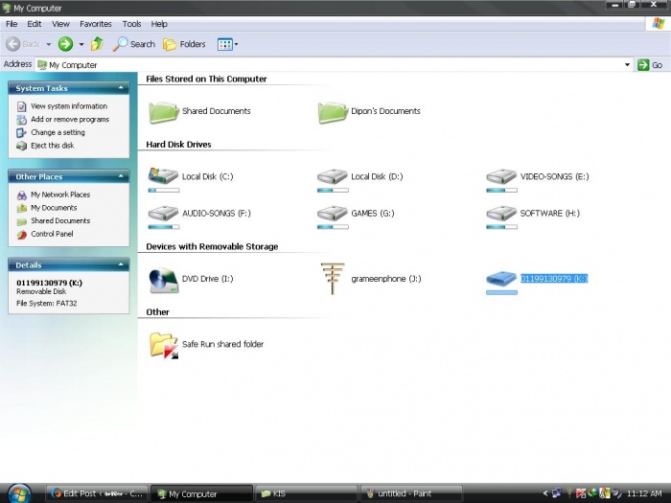
Task: Open Control Panel link
Action: click(x=52, y=234)
